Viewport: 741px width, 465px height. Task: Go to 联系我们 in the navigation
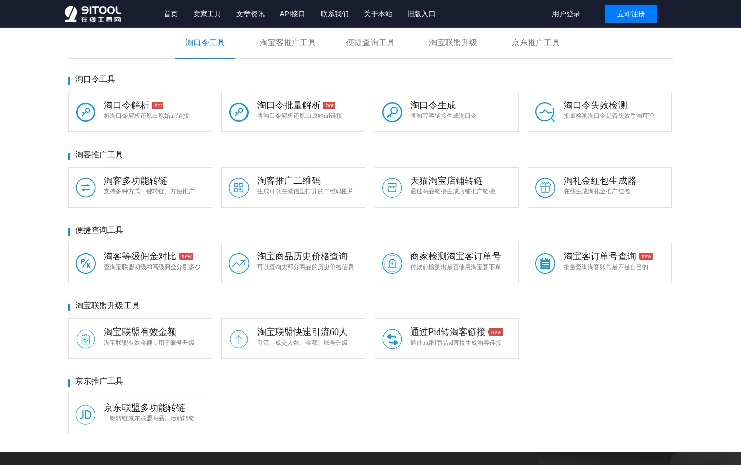tap(335, 14)
